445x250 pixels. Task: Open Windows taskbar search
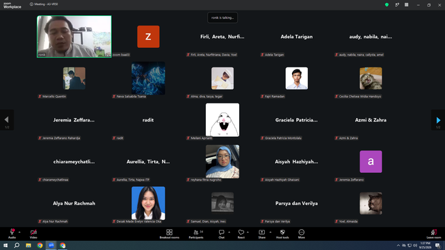point(17,245)
